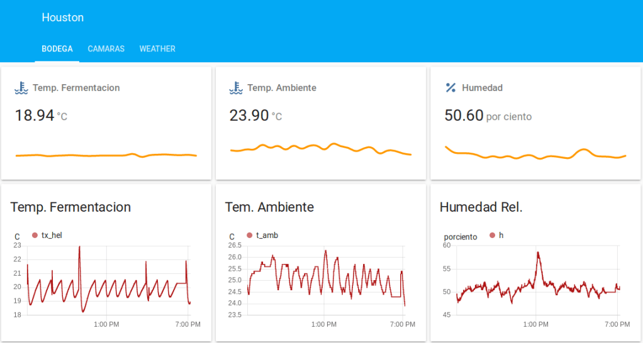Go to the WEATHER tab
This screenshot has height=343, width=643.
coord(157,49)
